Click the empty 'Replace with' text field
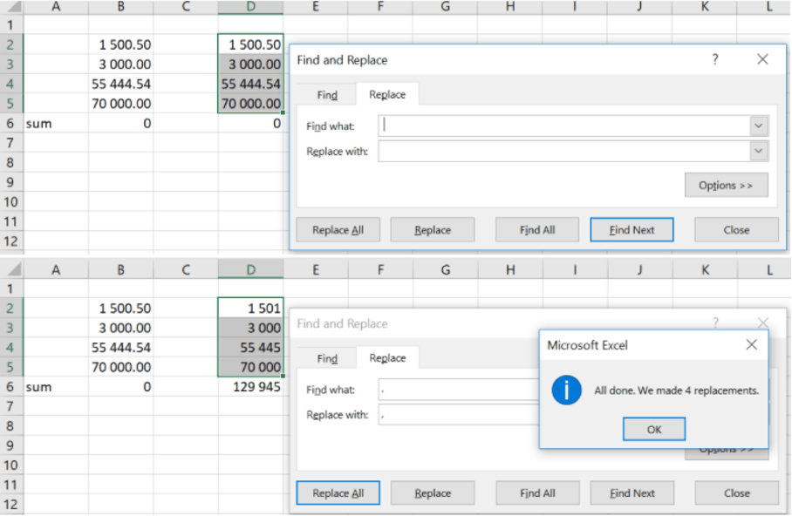The image size is (792, 516). point(563,152)
